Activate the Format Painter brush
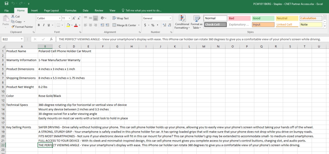Screen dimensions: 329x154 coord(22,27)
